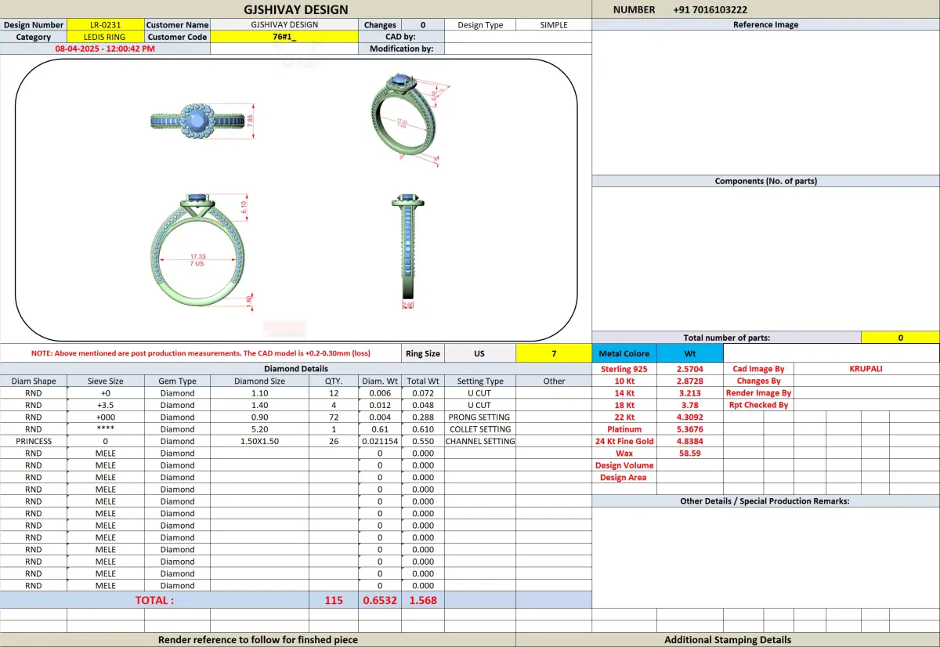The height and width of the screenshot is (647, 940).
Task: Click the 10 Kt weight 2.8728
Action: (x=689, y=381)
